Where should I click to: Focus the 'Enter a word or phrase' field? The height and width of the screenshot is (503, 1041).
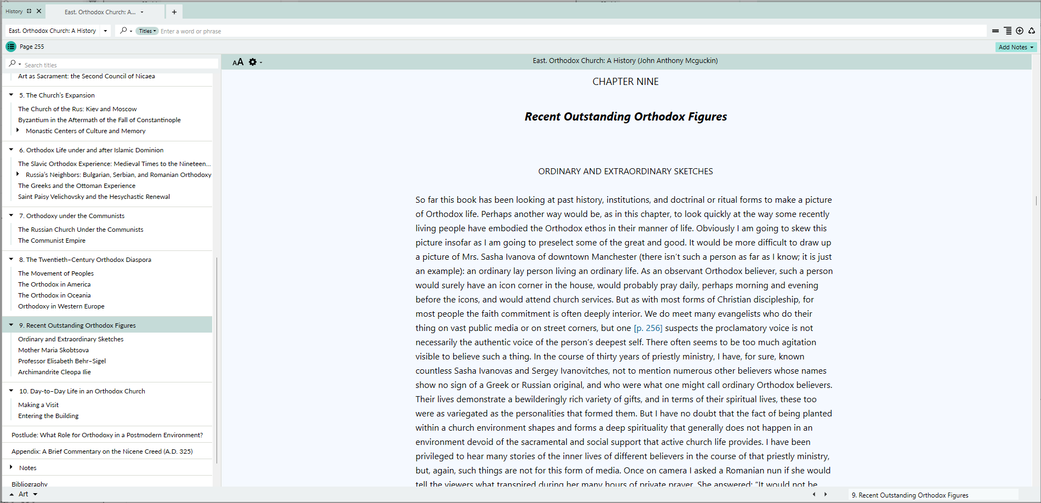coord(572,31)
